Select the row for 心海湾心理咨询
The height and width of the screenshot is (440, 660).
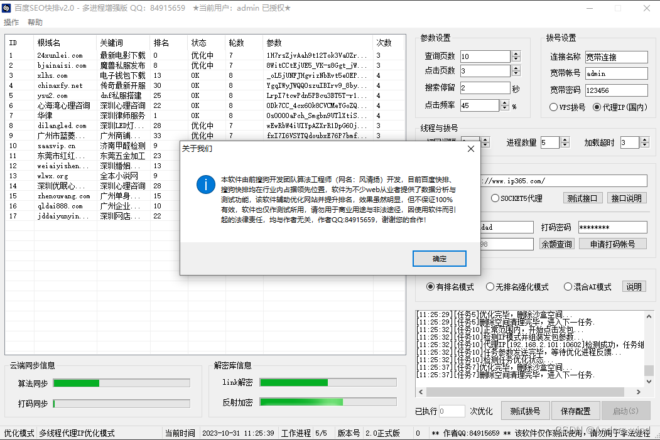tap(205, 105)
